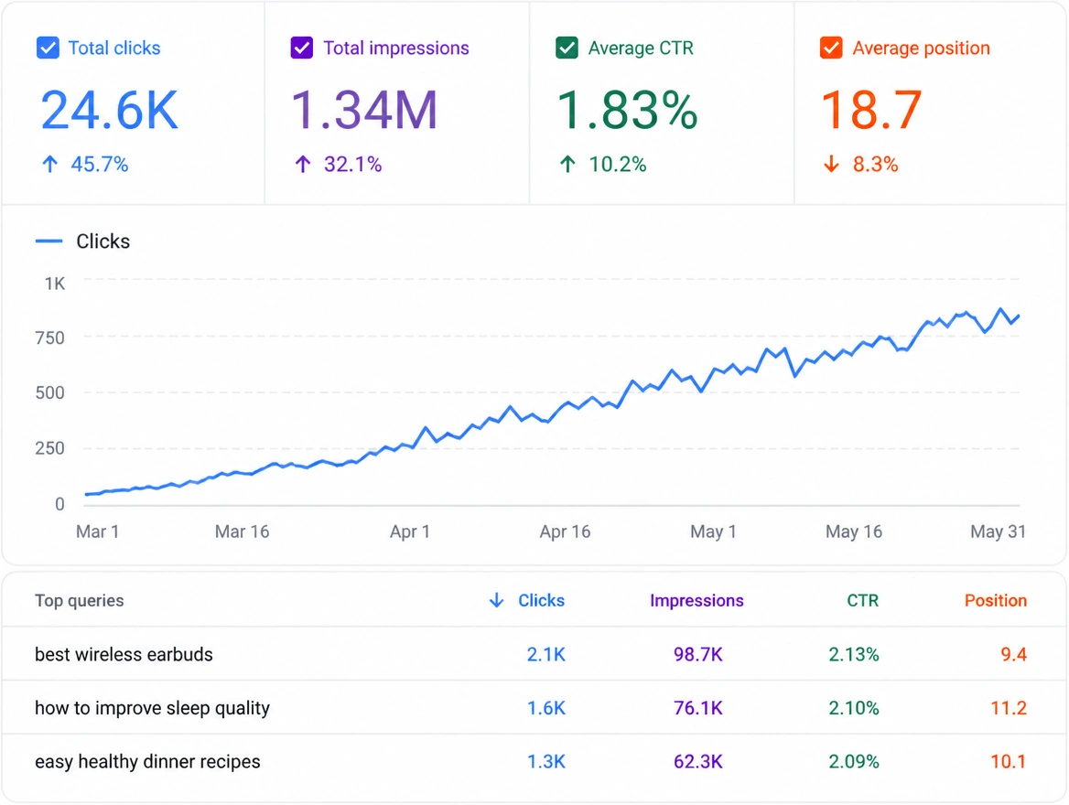Screen dimensions: 1069x805
Task: Select the Average CTR label
Action: 641,48
